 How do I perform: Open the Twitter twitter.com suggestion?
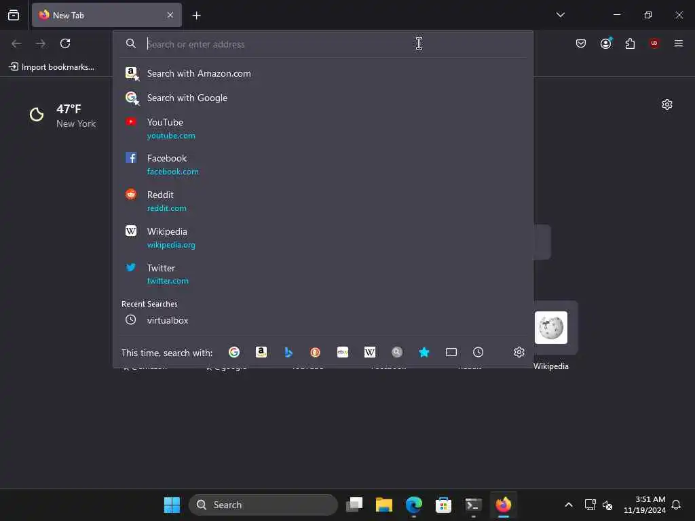tap(322, 274)
